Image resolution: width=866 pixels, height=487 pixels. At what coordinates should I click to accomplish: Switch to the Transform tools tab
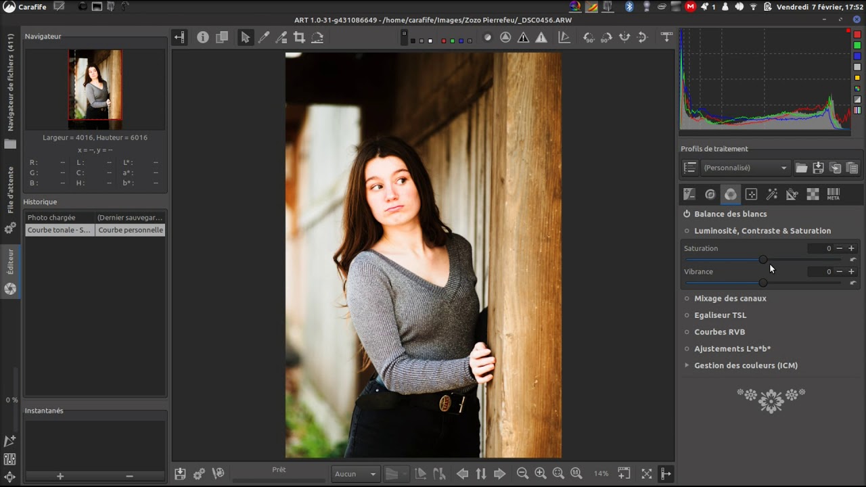tap(792, 194)
